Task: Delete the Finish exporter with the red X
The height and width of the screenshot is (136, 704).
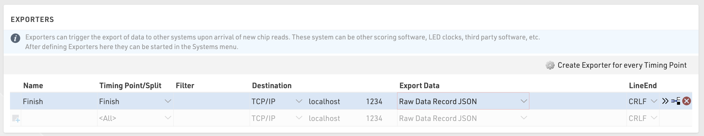Action: coord(687,101)
